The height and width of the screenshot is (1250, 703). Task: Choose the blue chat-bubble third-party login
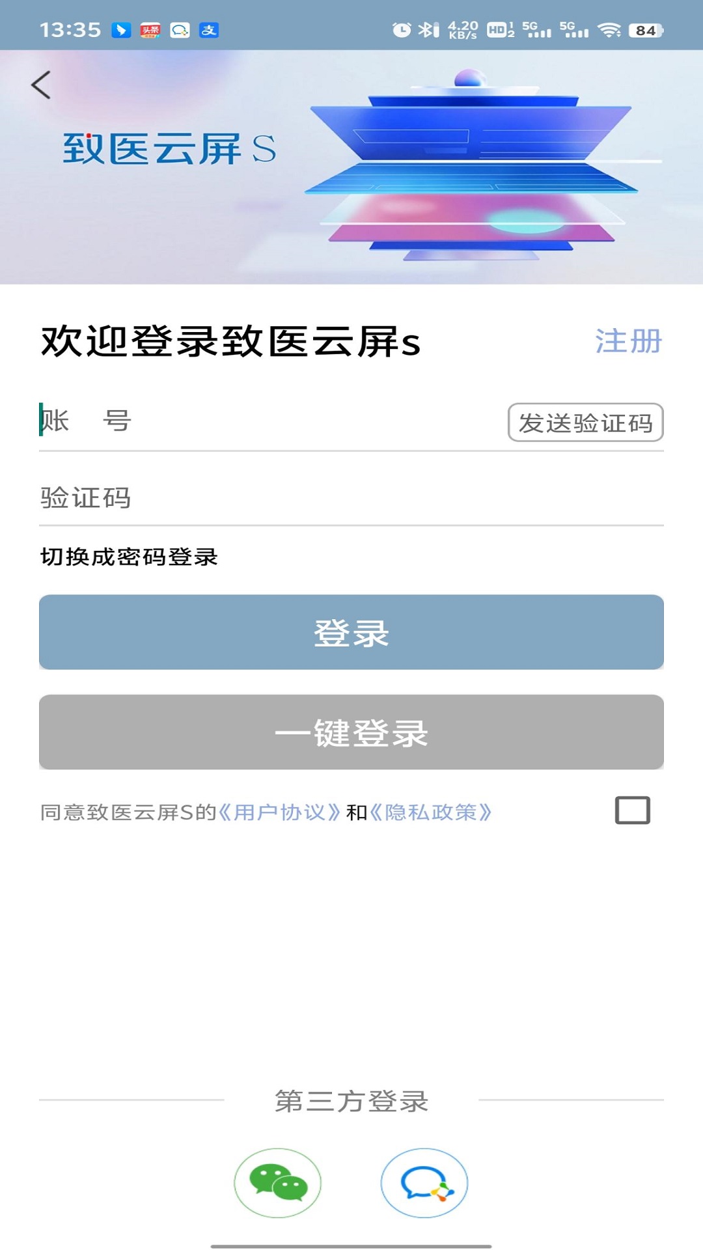(x=424, y=1182)
